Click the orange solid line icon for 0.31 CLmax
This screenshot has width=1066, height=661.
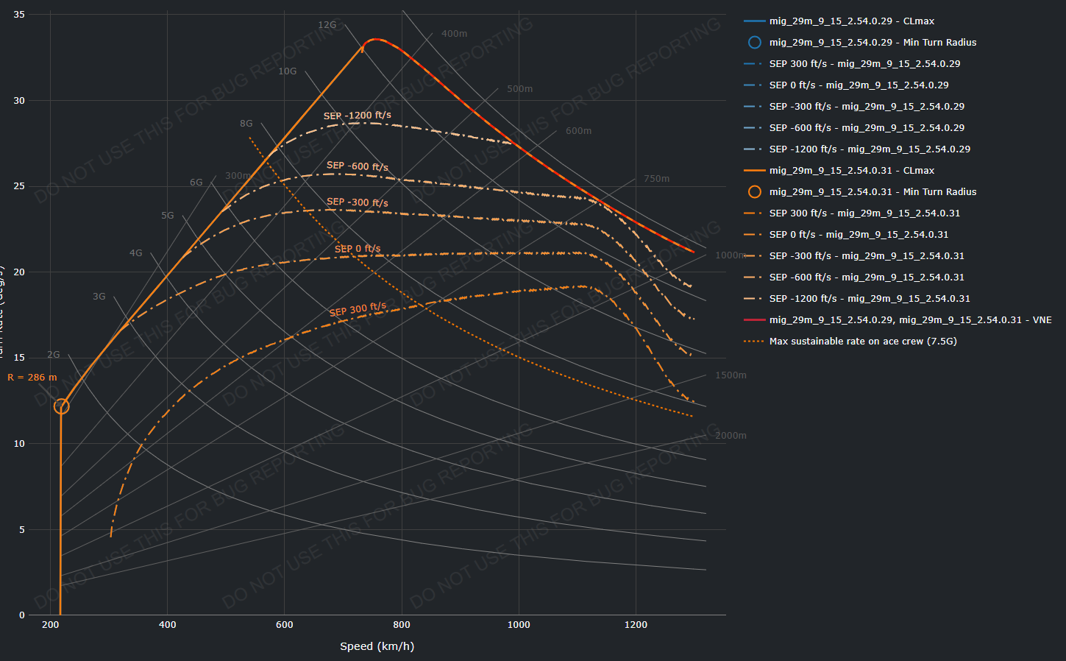point(754,171)
